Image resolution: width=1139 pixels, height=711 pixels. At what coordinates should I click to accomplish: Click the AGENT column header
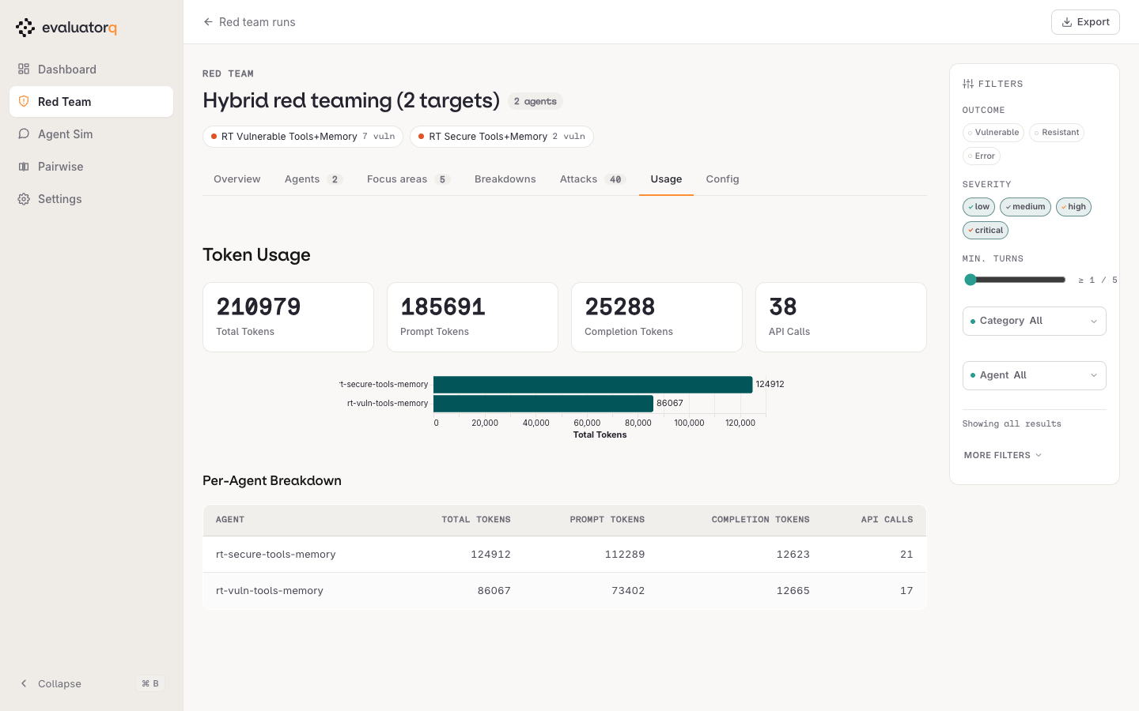(230, 520)
